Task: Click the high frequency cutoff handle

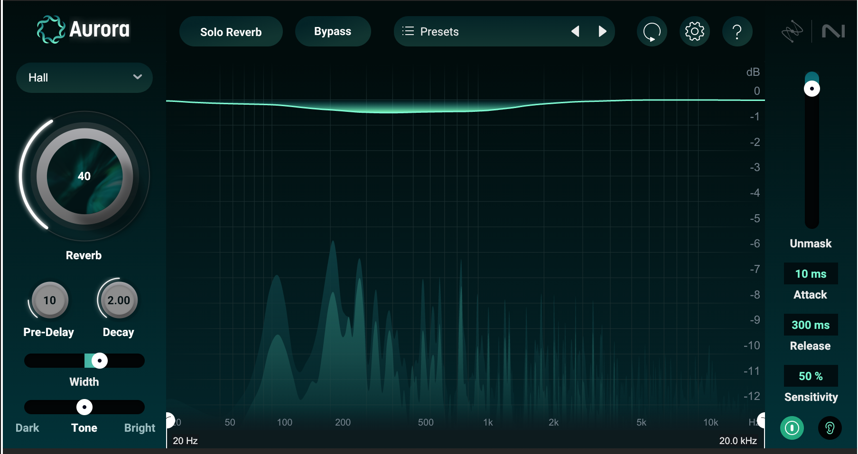Action: click(x=761, y=420)
